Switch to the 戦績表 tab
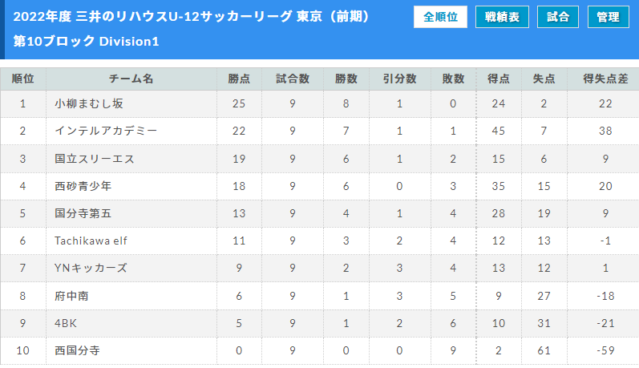The height and width of the screenshot is (368, 639). point(502,17)
